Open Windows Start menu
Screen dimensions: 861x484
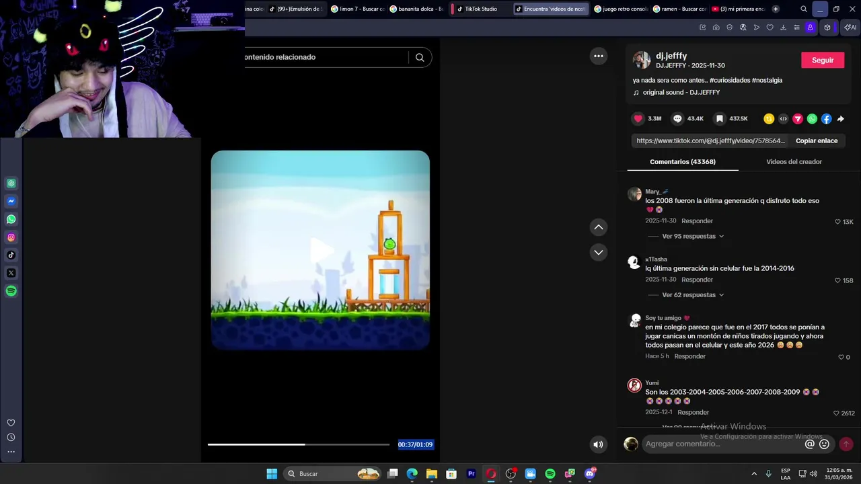(x=272, y=474)
